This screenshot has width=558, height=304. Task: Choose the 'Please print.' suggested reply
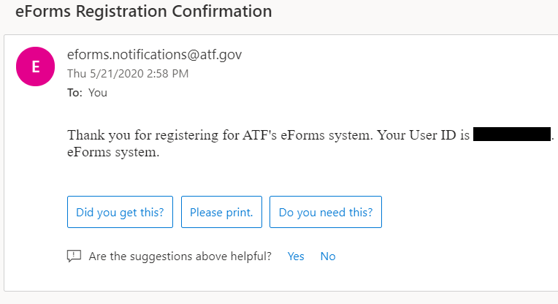pos(221,212)
